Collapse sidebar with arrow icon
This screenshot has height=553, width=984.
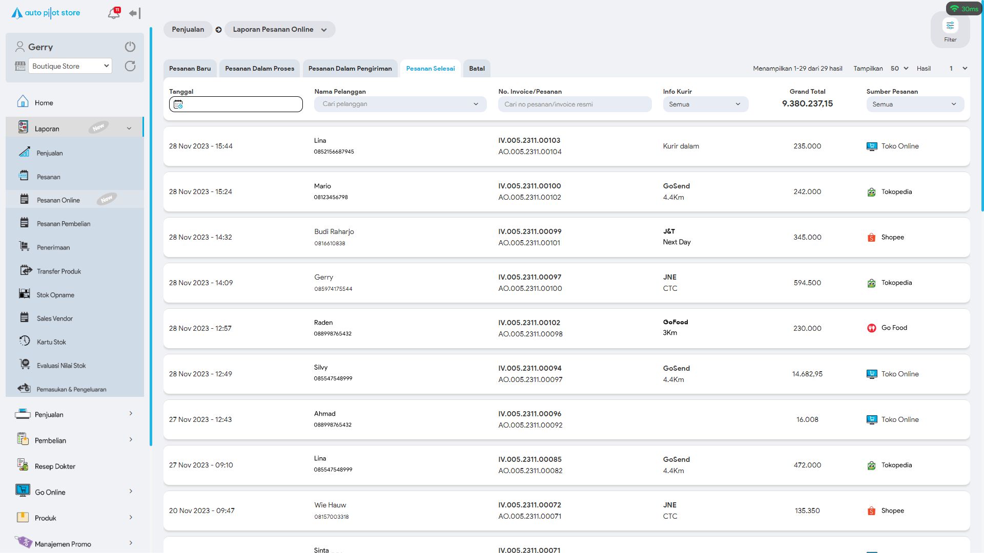135,13
